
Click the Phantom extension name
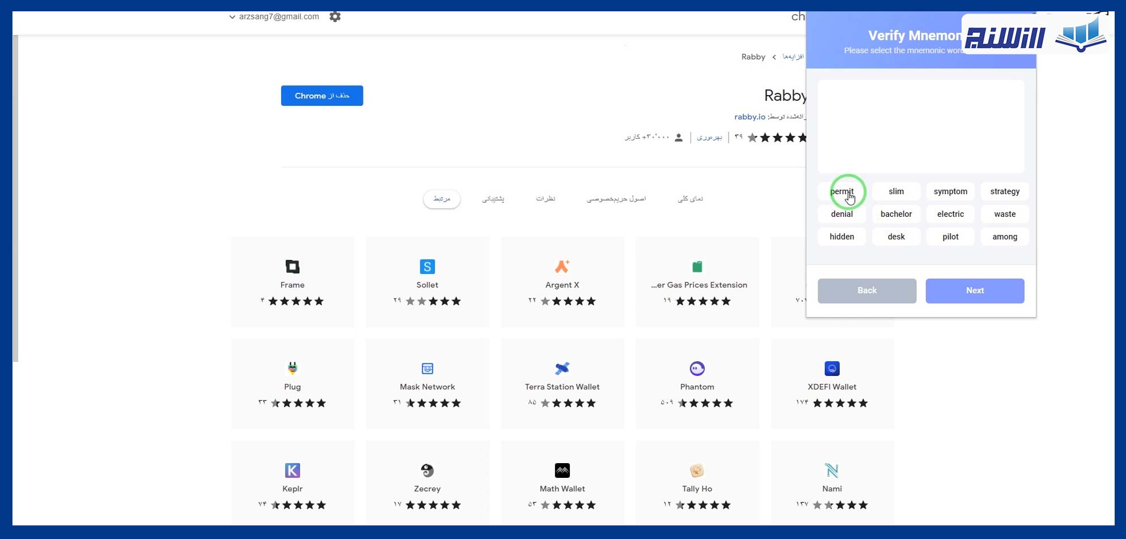[x=697, y=387]
